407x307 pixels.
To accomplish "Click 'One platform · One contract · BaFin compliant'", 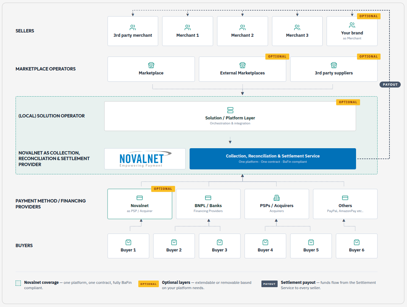I will [x=273, y=162].
